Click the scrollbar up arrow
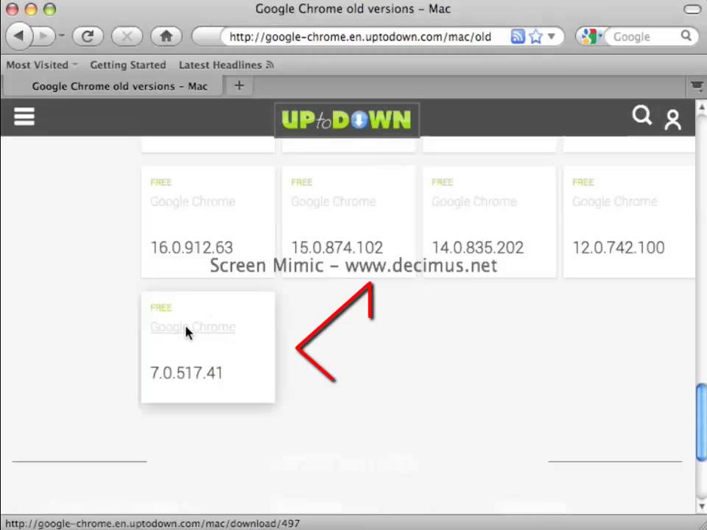 pyautogui.click(x=701, y=107)
